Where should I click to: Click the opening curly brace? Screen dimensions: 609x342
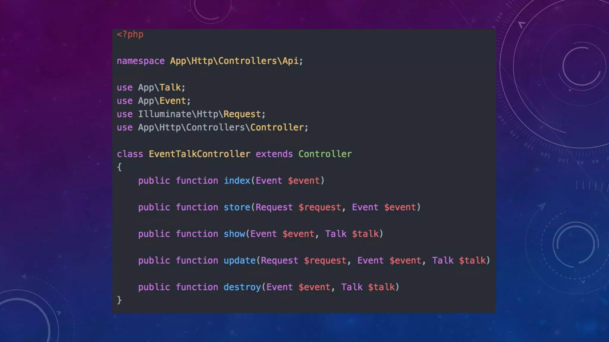click(x=119, y=167)
